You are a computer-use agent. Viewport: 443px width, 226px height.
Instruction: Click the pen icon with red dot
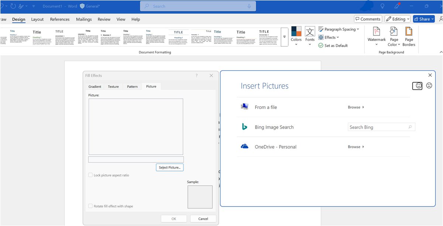coord(397,6)
